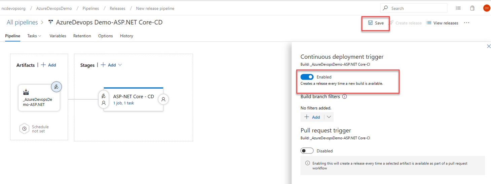Enable the Pull request trigger toggle
Screen dimensions: 491x184
(307, 151)
